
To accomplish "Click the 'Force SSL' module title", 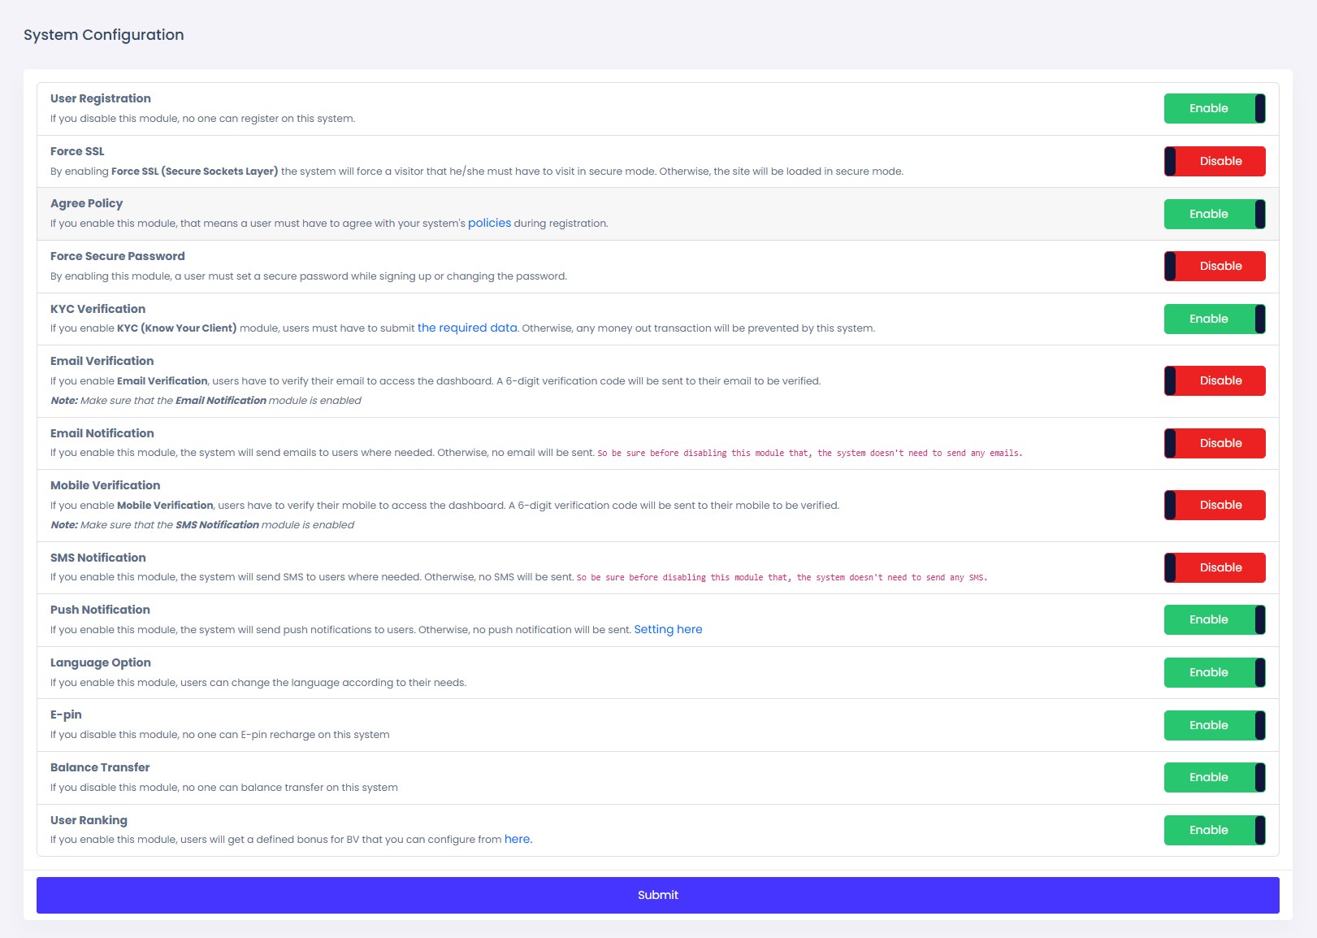I will click(77, 151).
